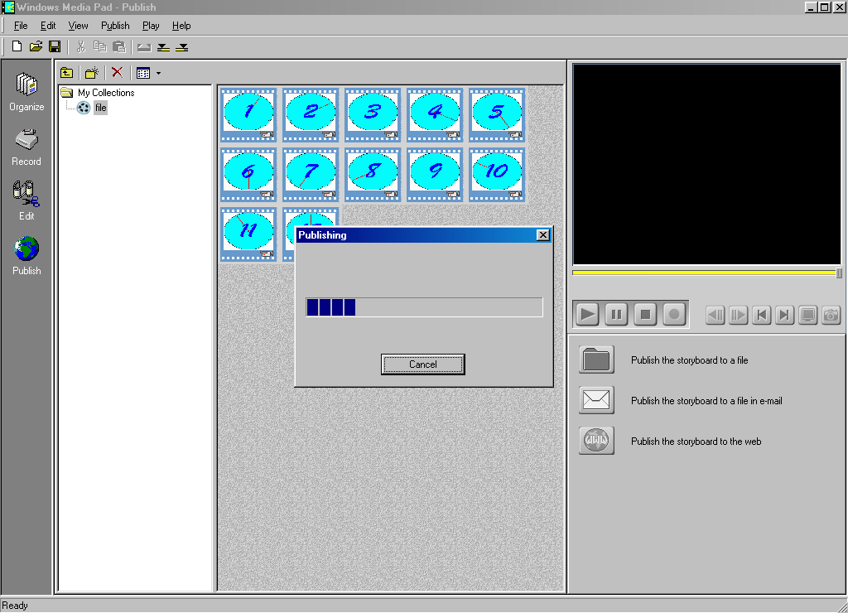The height and width of the screenshot is (613, 848).
Task: Select the Edit mode icon
Action: (26, 200)
